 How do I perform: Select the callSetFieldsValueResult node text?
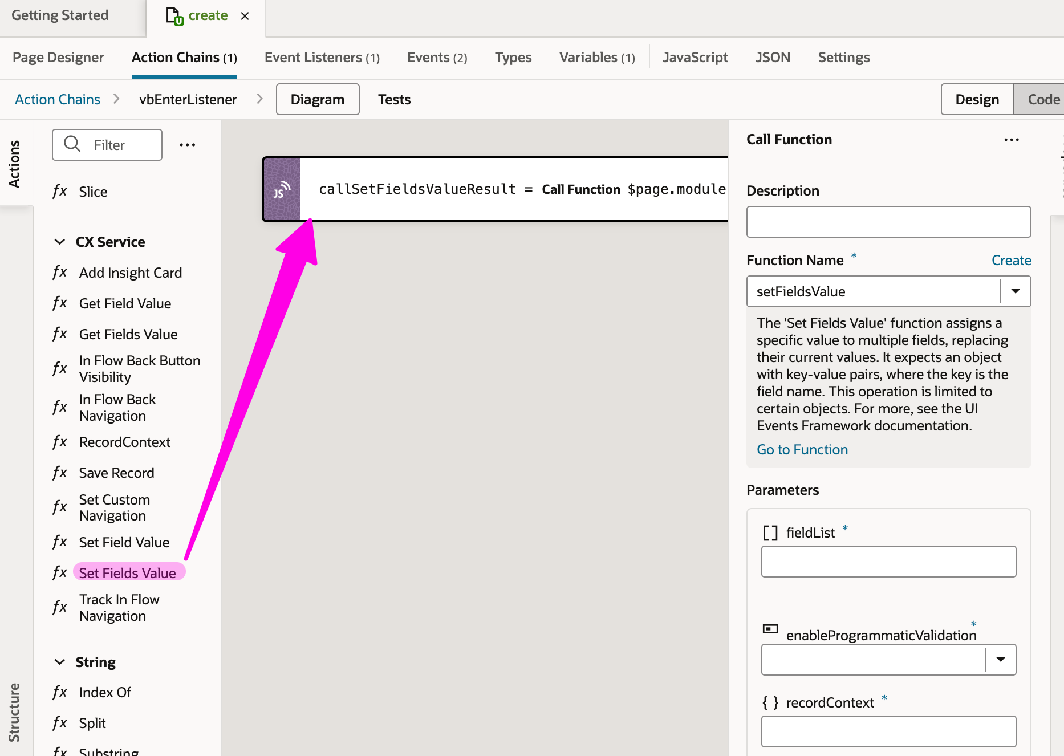tap(417, 189)
